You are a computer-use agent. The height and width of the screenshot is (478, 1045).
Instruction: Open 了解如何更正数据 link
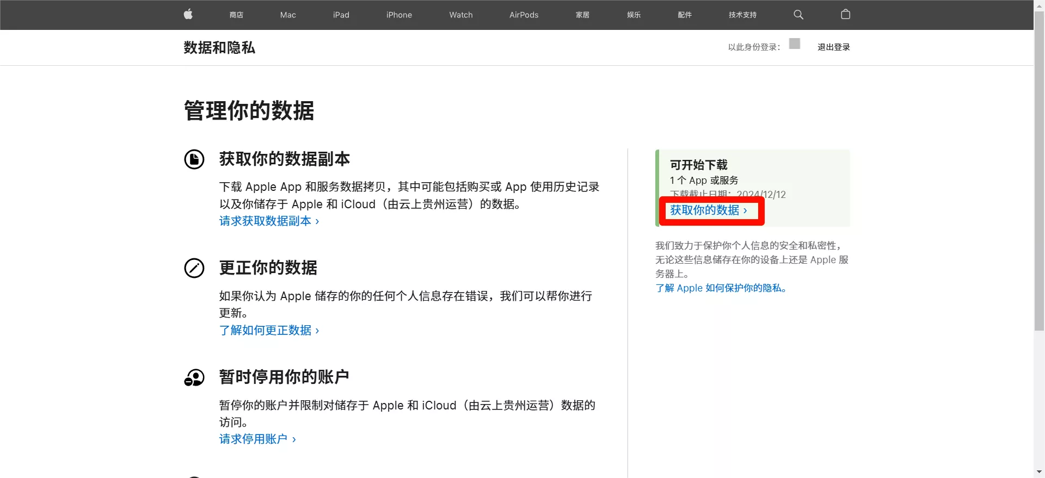pos(269,331)
